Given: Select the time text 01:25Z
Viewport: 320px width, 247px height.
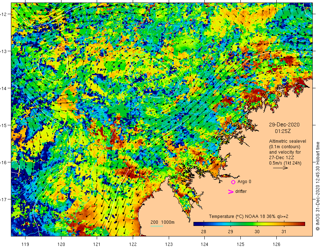Looking at the screenshot, I should [x=283, y=131].
